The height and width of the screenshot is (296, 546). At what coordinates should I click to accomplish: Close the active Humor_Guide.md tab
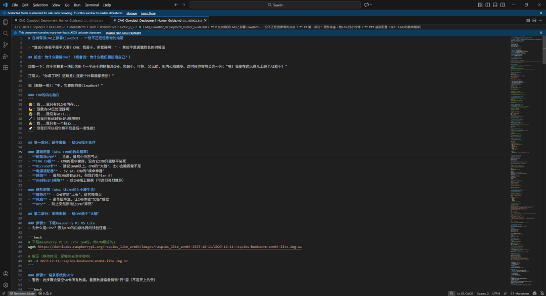click(205, 21)
